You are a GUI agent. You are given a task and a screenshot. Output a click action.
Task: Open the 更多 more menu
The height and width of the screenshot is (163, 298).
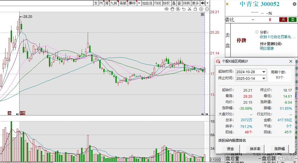pos(195,3)
